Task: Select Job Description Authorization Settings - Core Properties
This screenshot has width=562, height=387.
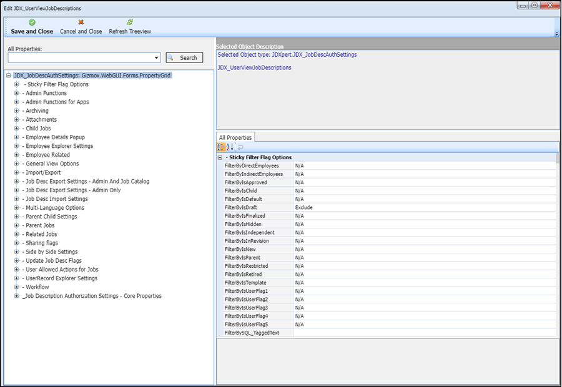Action: (x=92, y=296)
